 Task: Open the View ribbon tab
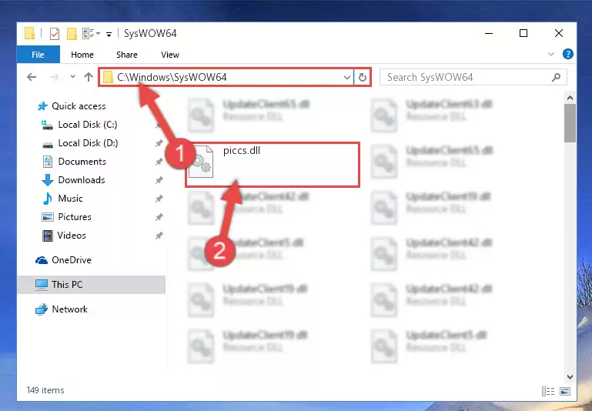(x=170, y=55)
